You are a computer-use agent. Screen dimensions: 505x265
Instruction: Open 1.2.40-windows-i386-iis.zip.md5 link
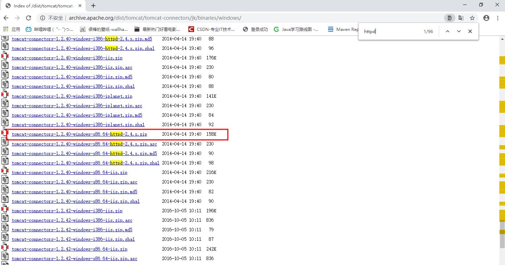pyautogui.click(x=72, y=77)
